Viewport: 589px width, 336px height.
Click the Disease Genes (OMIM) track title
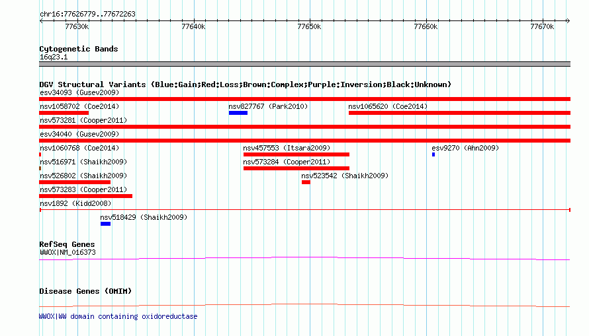pos(85,291)
